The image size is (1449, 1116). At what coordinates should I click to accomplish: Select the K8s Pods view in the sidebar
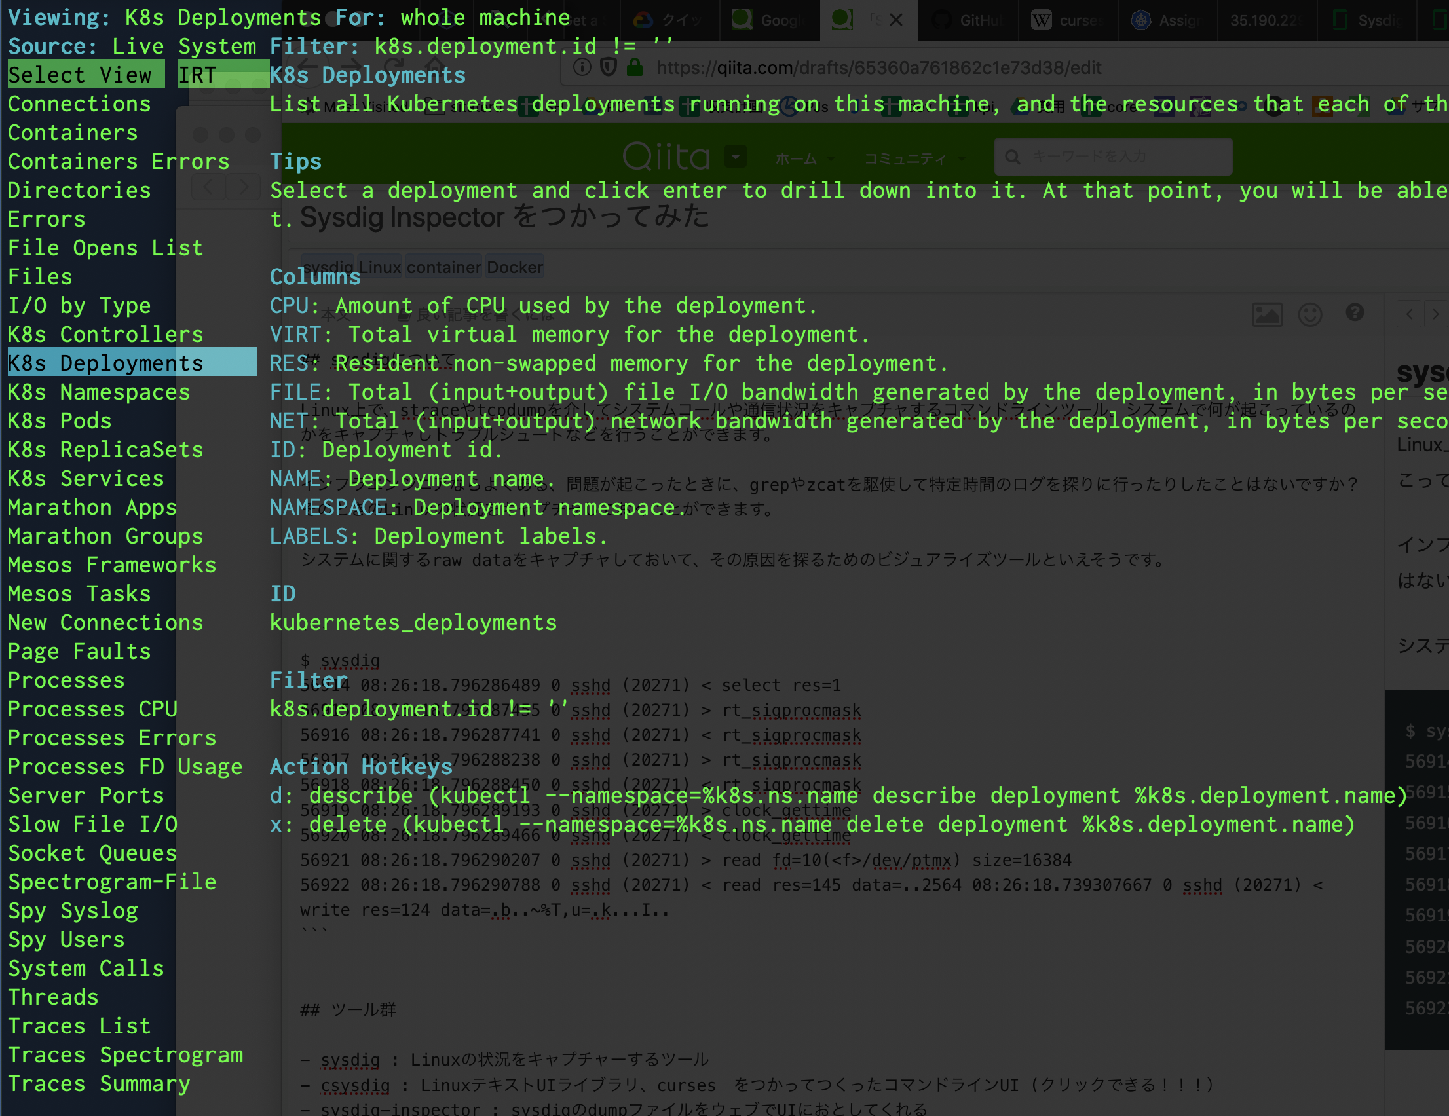(59, 420)
